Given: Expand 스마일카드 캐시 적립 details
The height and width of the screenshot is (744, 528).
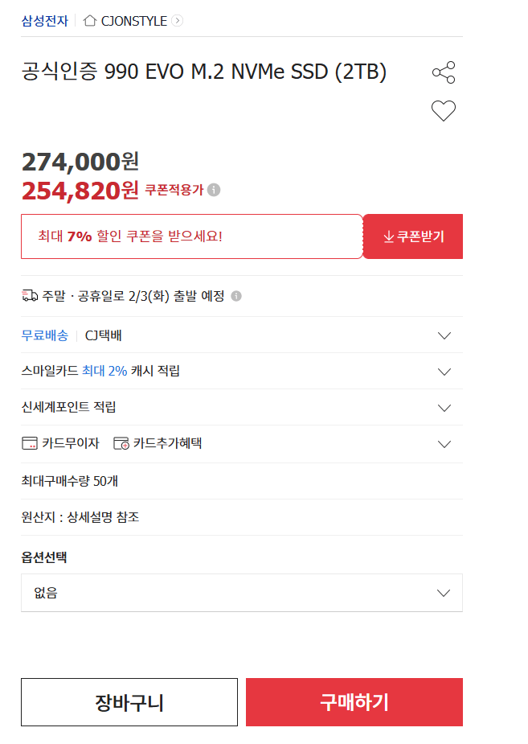Looking at the screenshot, I should [444, 372].
